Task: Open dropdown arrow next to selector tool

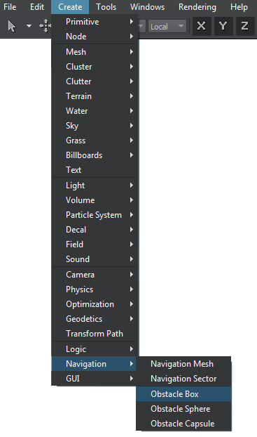Action: pyautogui.click(x=29, y=26)
